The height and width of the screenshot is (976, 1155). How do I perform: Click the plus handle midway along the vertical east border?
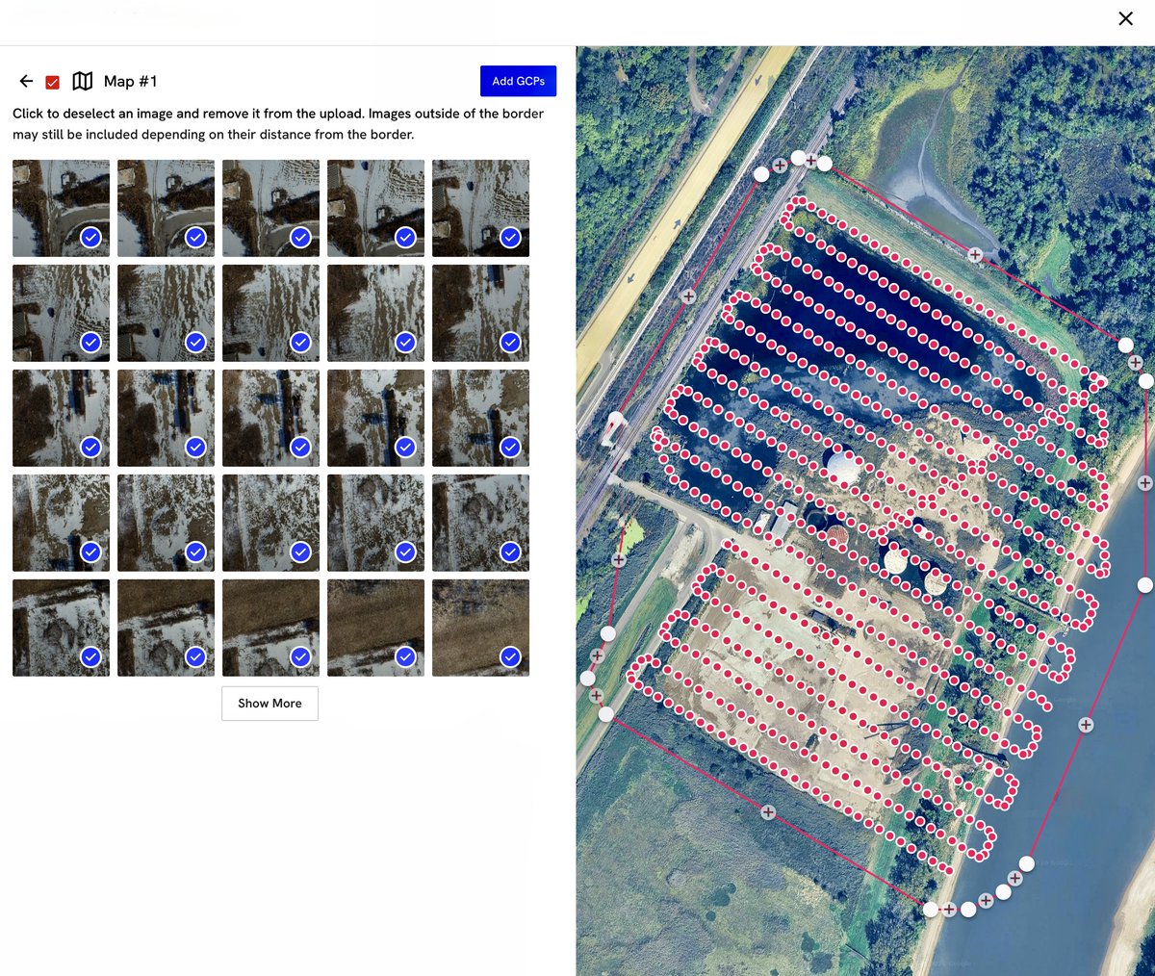click(x=1145, y=483)
